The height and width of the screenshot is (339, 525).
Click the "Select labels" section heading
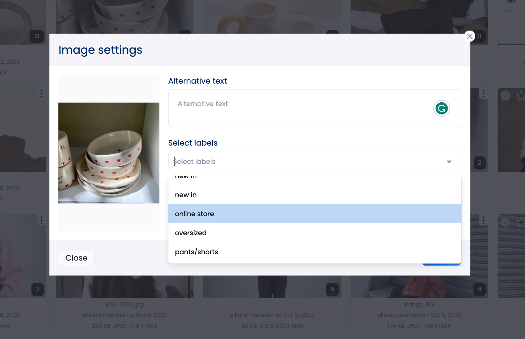pos(193,143)
